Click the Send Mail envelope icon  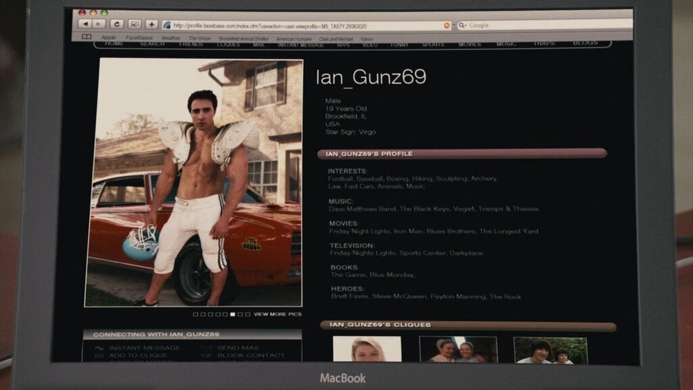click(x=206, y=348)
